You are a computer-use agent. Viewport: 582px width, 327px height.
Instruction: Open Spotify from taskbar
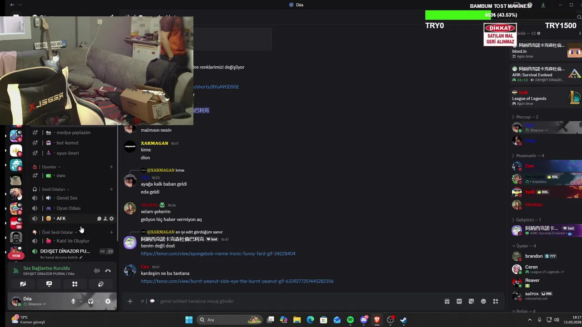pos(350,320)
